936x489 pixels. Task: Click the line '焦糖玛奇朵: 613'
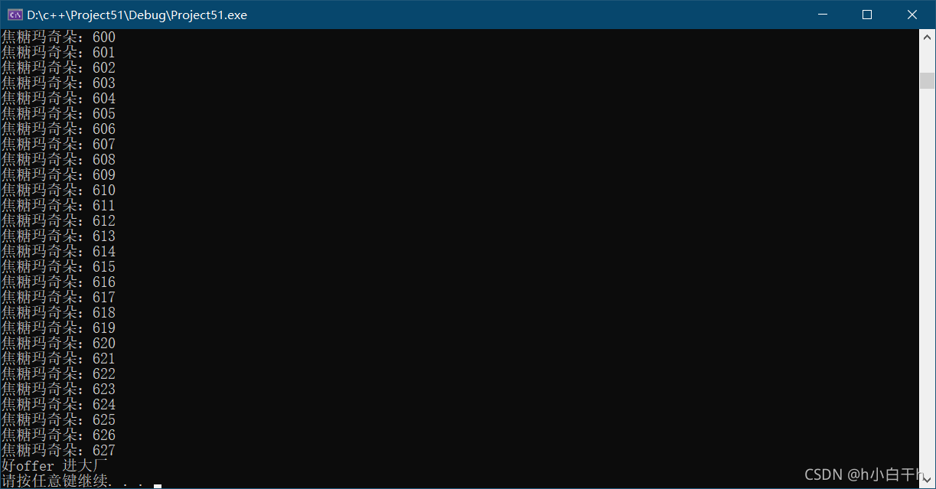click(x=58, y=236)
